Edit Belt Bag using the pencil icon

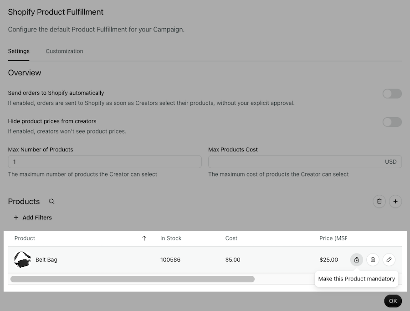point(389,259)
